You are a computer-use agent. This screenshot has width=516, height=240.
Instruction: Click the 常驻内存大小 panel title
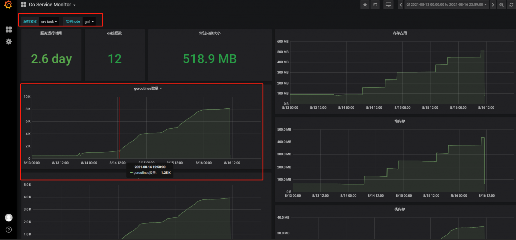pyautogui.click(x=210, y=33)
